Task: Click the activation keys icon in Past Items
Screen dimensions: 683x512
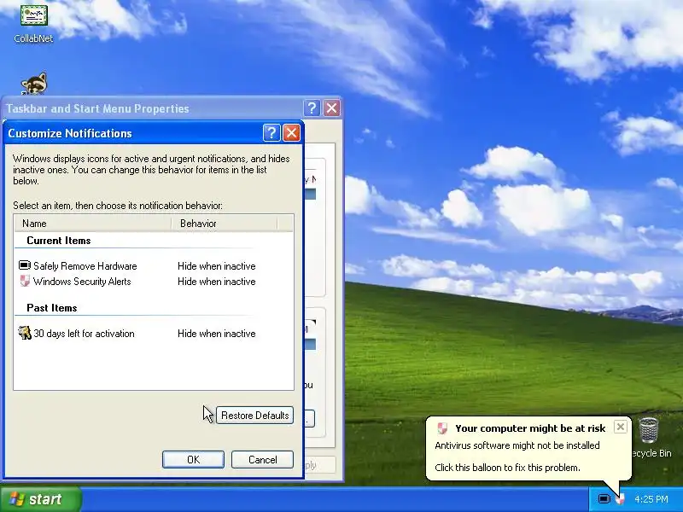Action: [25, 333]
